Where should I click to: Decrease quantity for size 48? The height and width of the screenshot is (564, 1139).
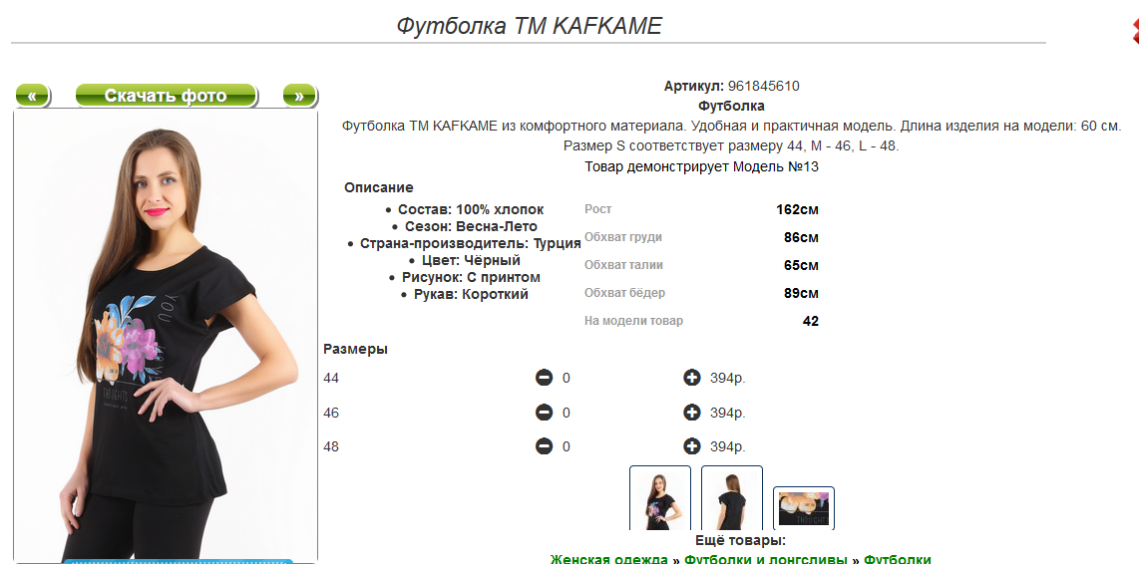tap(544, 446)
